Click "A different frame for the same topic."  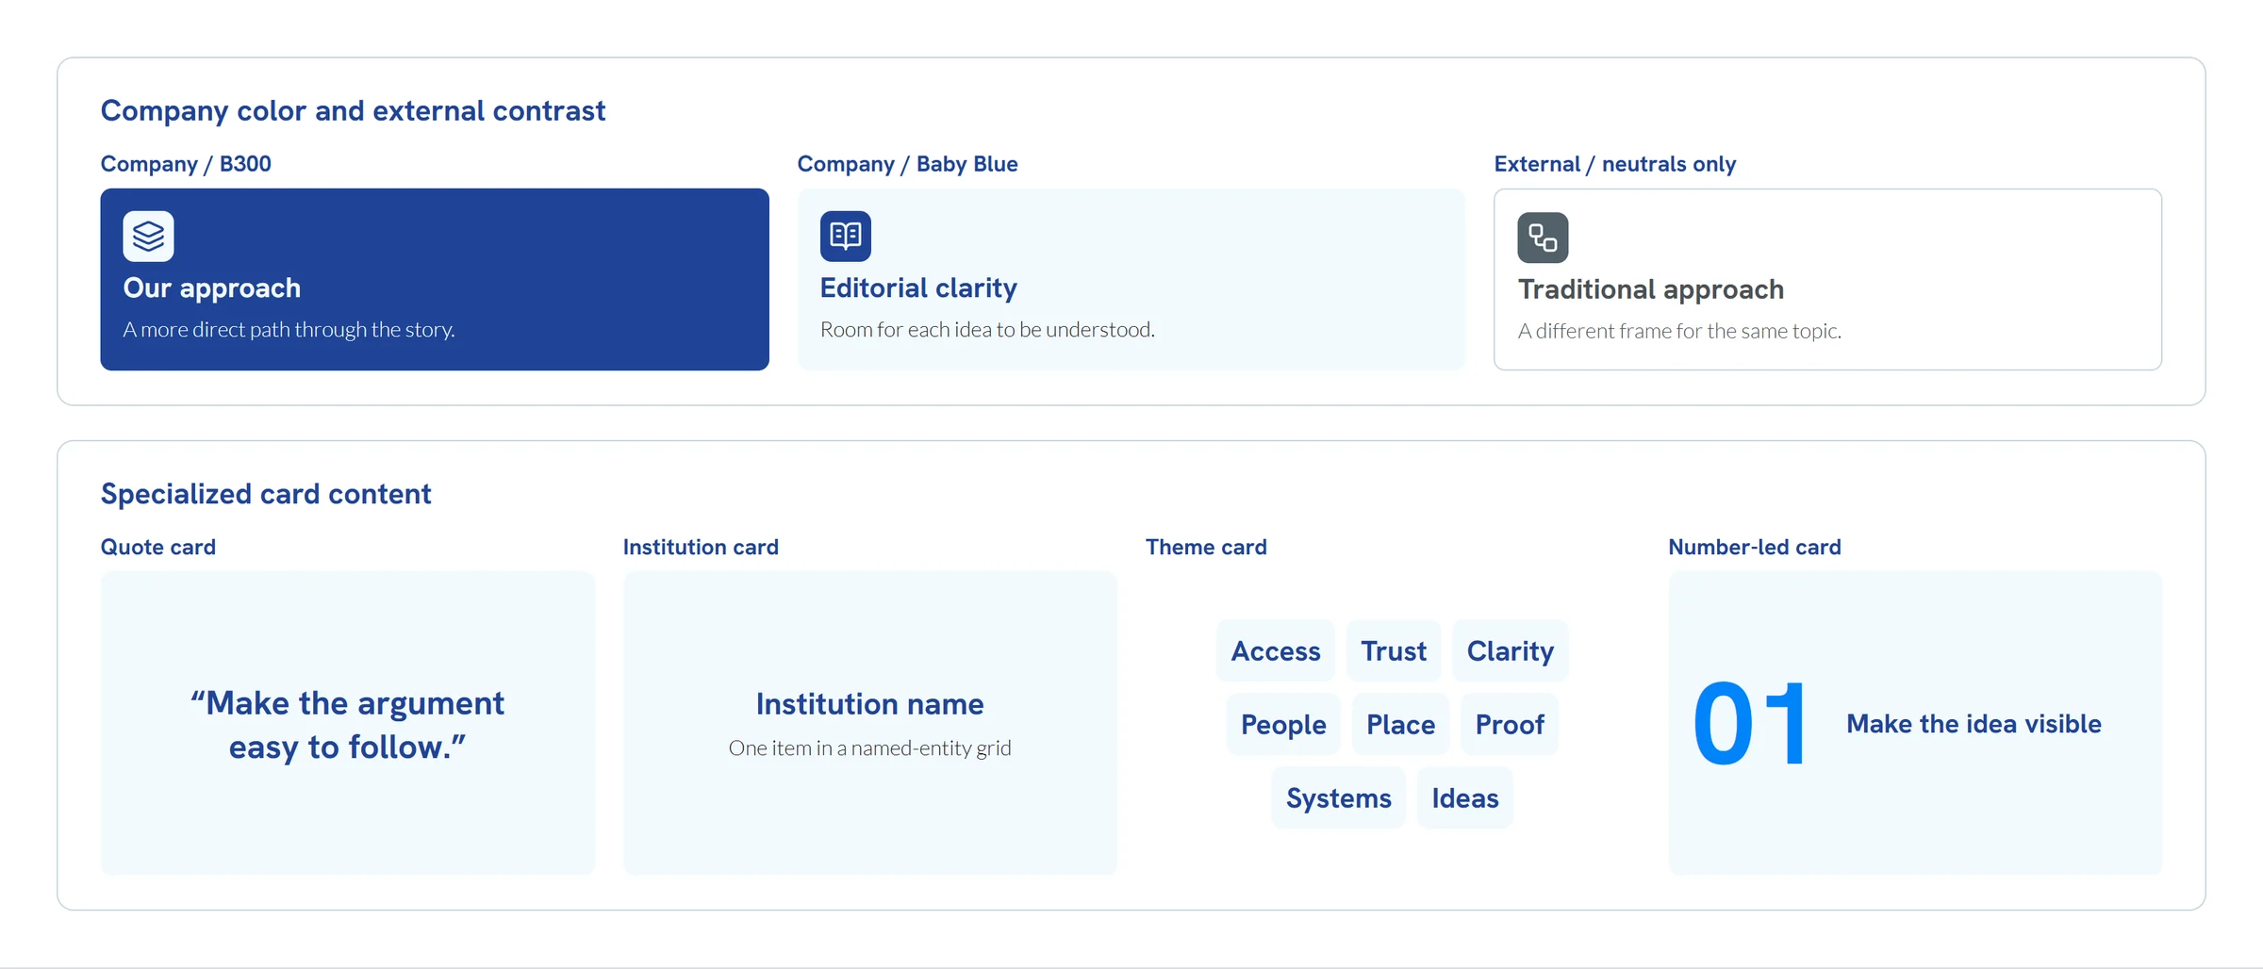(x=1679, y=331)
